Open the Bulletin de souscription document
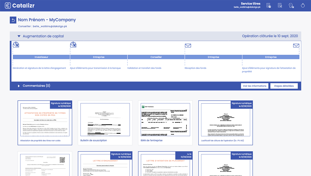The height and width of the screenshot is (176, 311). [x=105, y=122]
